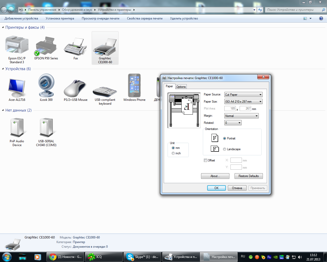Image resolution: width=327 pixels, height=262 pixels.
Task: Click the RU language indicator on the taskbar
Action: (x=243, y=256)
